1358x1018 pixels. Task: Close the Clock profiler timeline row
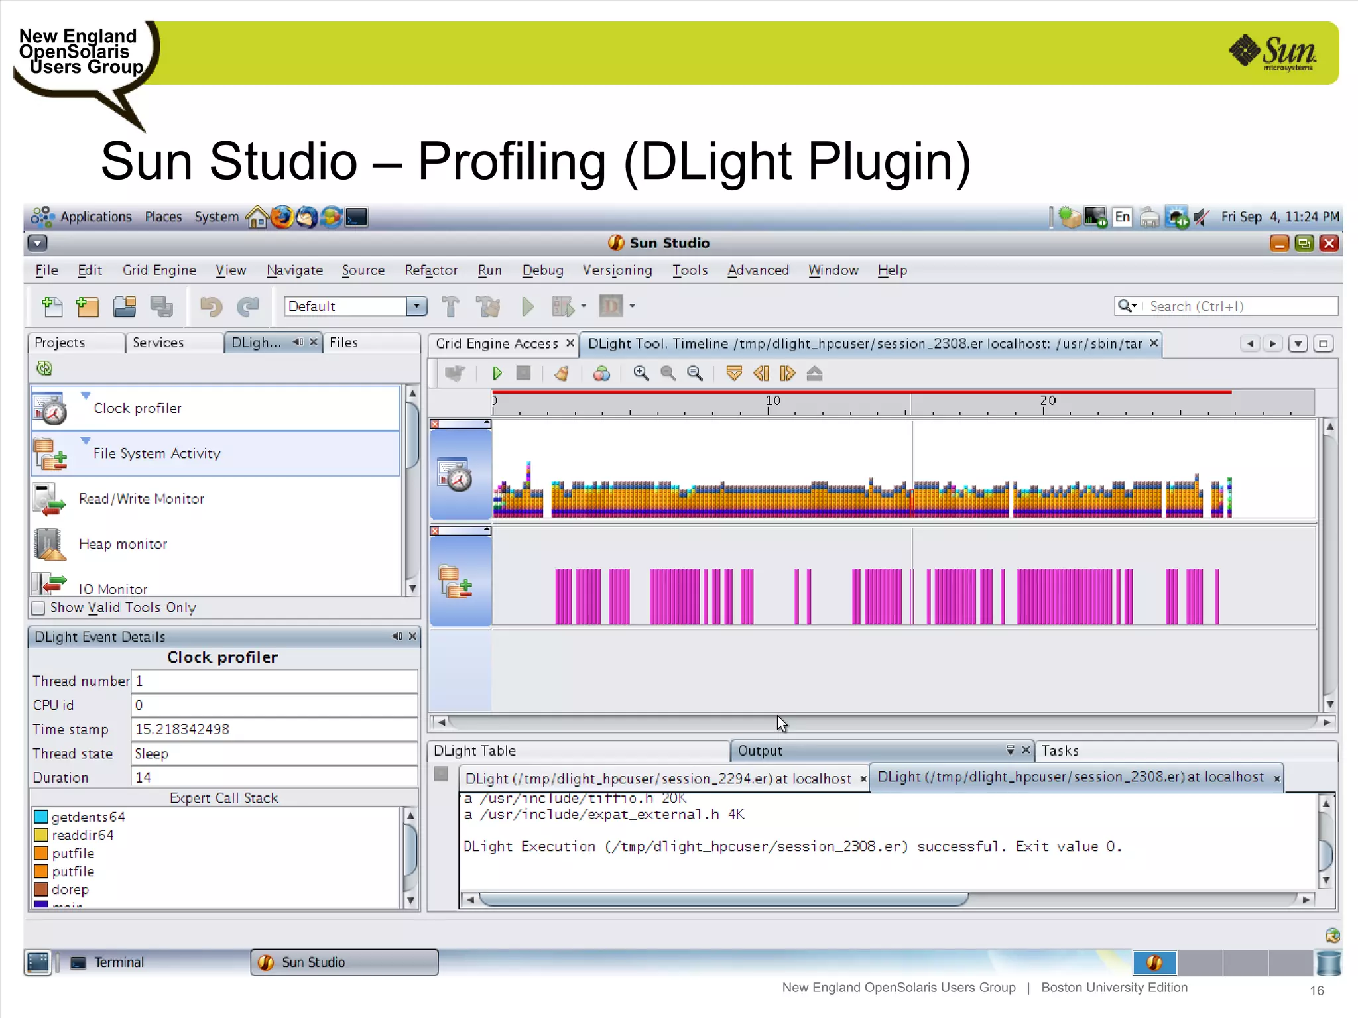tap(434, 424)
